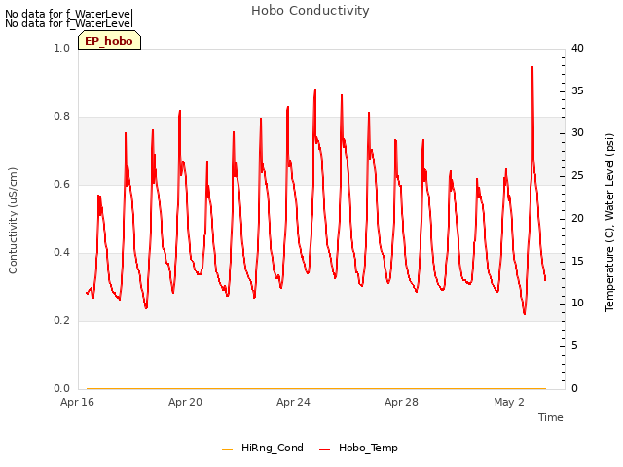Click the highest temperature peak near May 2
Screen dimensions: 623x467
532,67
